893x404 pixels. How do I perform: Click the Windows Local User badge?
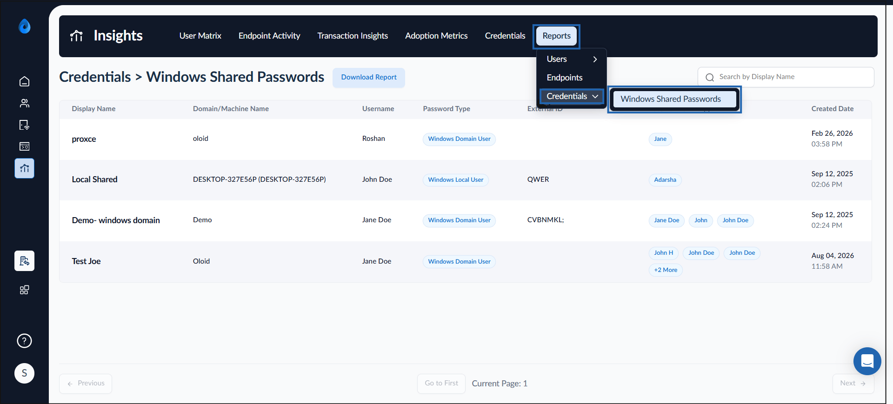456,180
